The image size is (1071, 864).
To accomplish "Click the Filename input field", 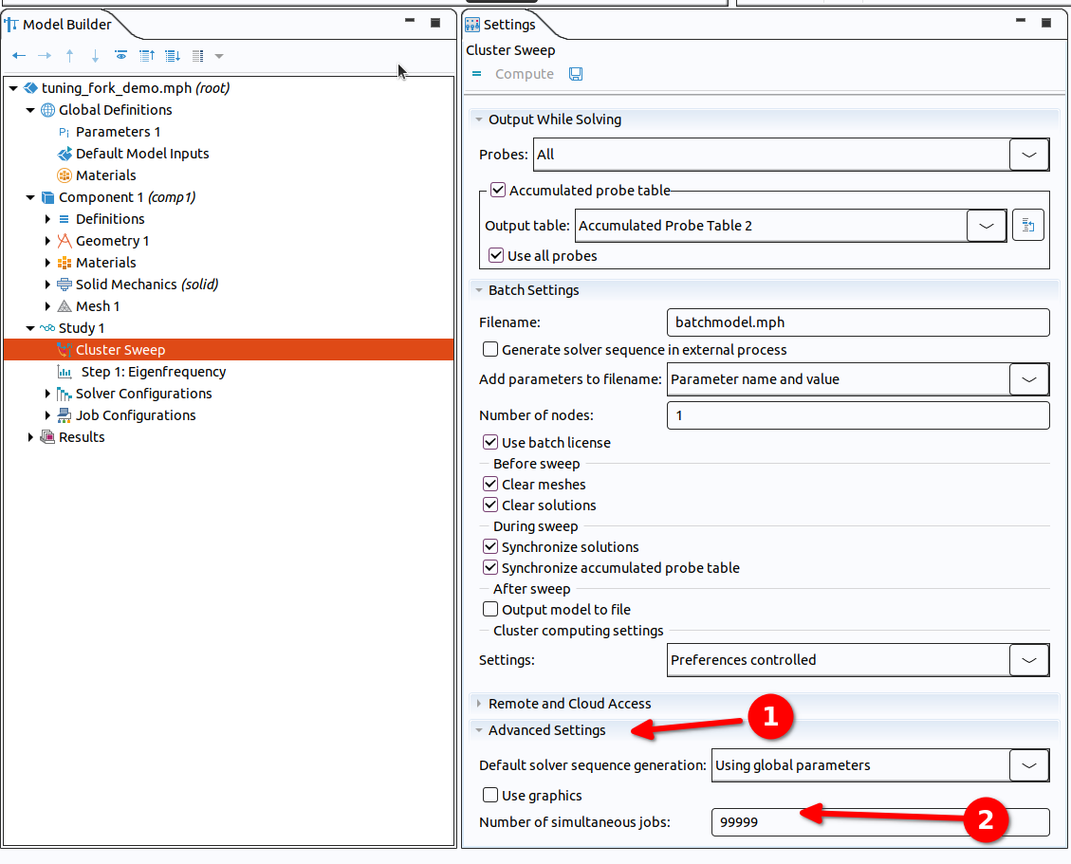I will pyautogui.click(x=858, y=322).
